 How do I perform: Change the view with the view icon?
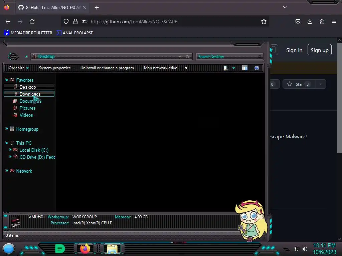tap(226, 68)
